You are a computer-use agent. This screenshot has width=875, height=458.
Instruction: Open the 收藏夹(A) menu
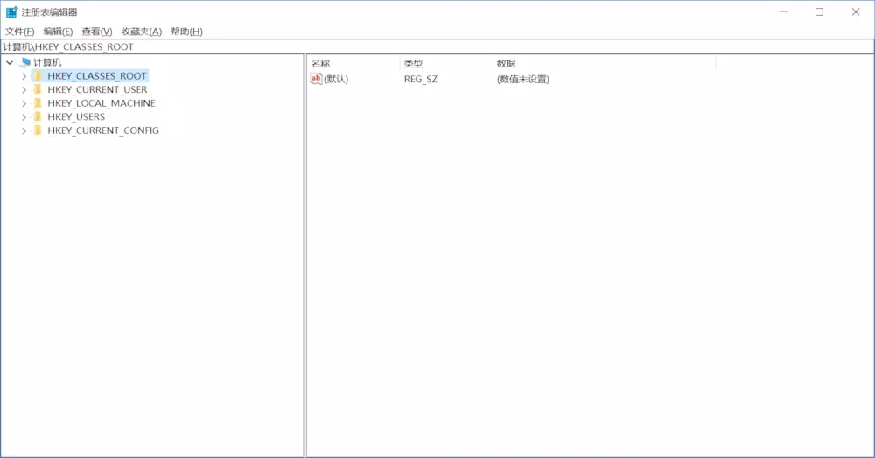pos(141,32)
